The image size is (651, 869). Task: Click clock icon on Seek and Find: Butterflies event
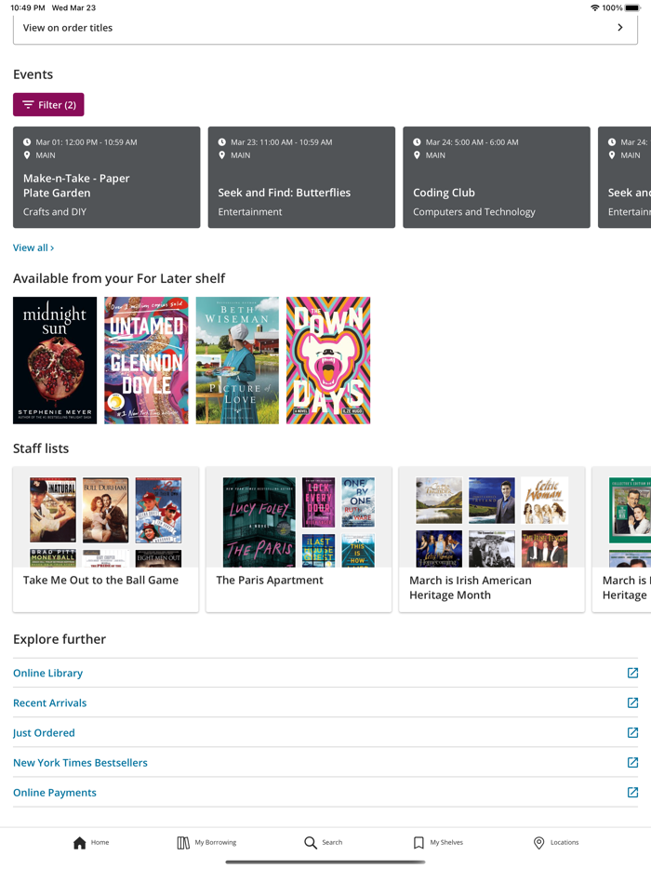221,141
